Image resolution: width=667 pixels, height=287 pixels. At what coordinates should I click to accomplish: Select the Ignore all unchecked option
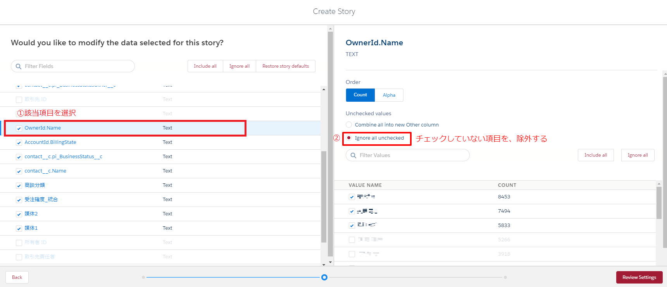pyautogui.click(x=349, y=138)
